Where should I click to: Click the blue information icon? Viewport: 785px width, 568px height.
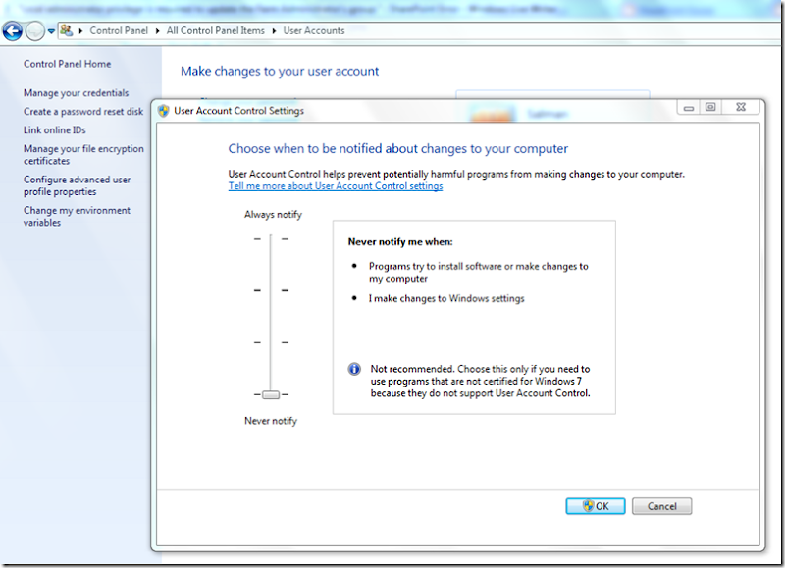pos(354,369)
